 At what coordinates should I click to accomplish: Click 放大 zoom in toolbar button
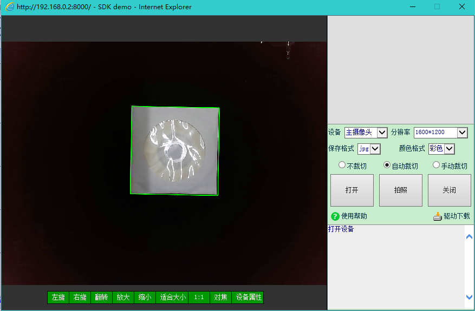(123, 297)
